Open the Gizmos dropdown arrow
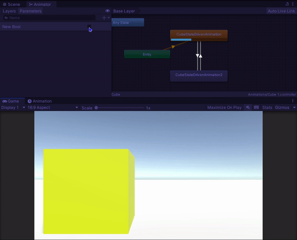The height and width of the screenshot is (240, 297). coord(295,108)
